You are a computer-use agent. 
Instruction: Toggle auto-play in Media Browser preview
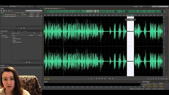point(29,62)
